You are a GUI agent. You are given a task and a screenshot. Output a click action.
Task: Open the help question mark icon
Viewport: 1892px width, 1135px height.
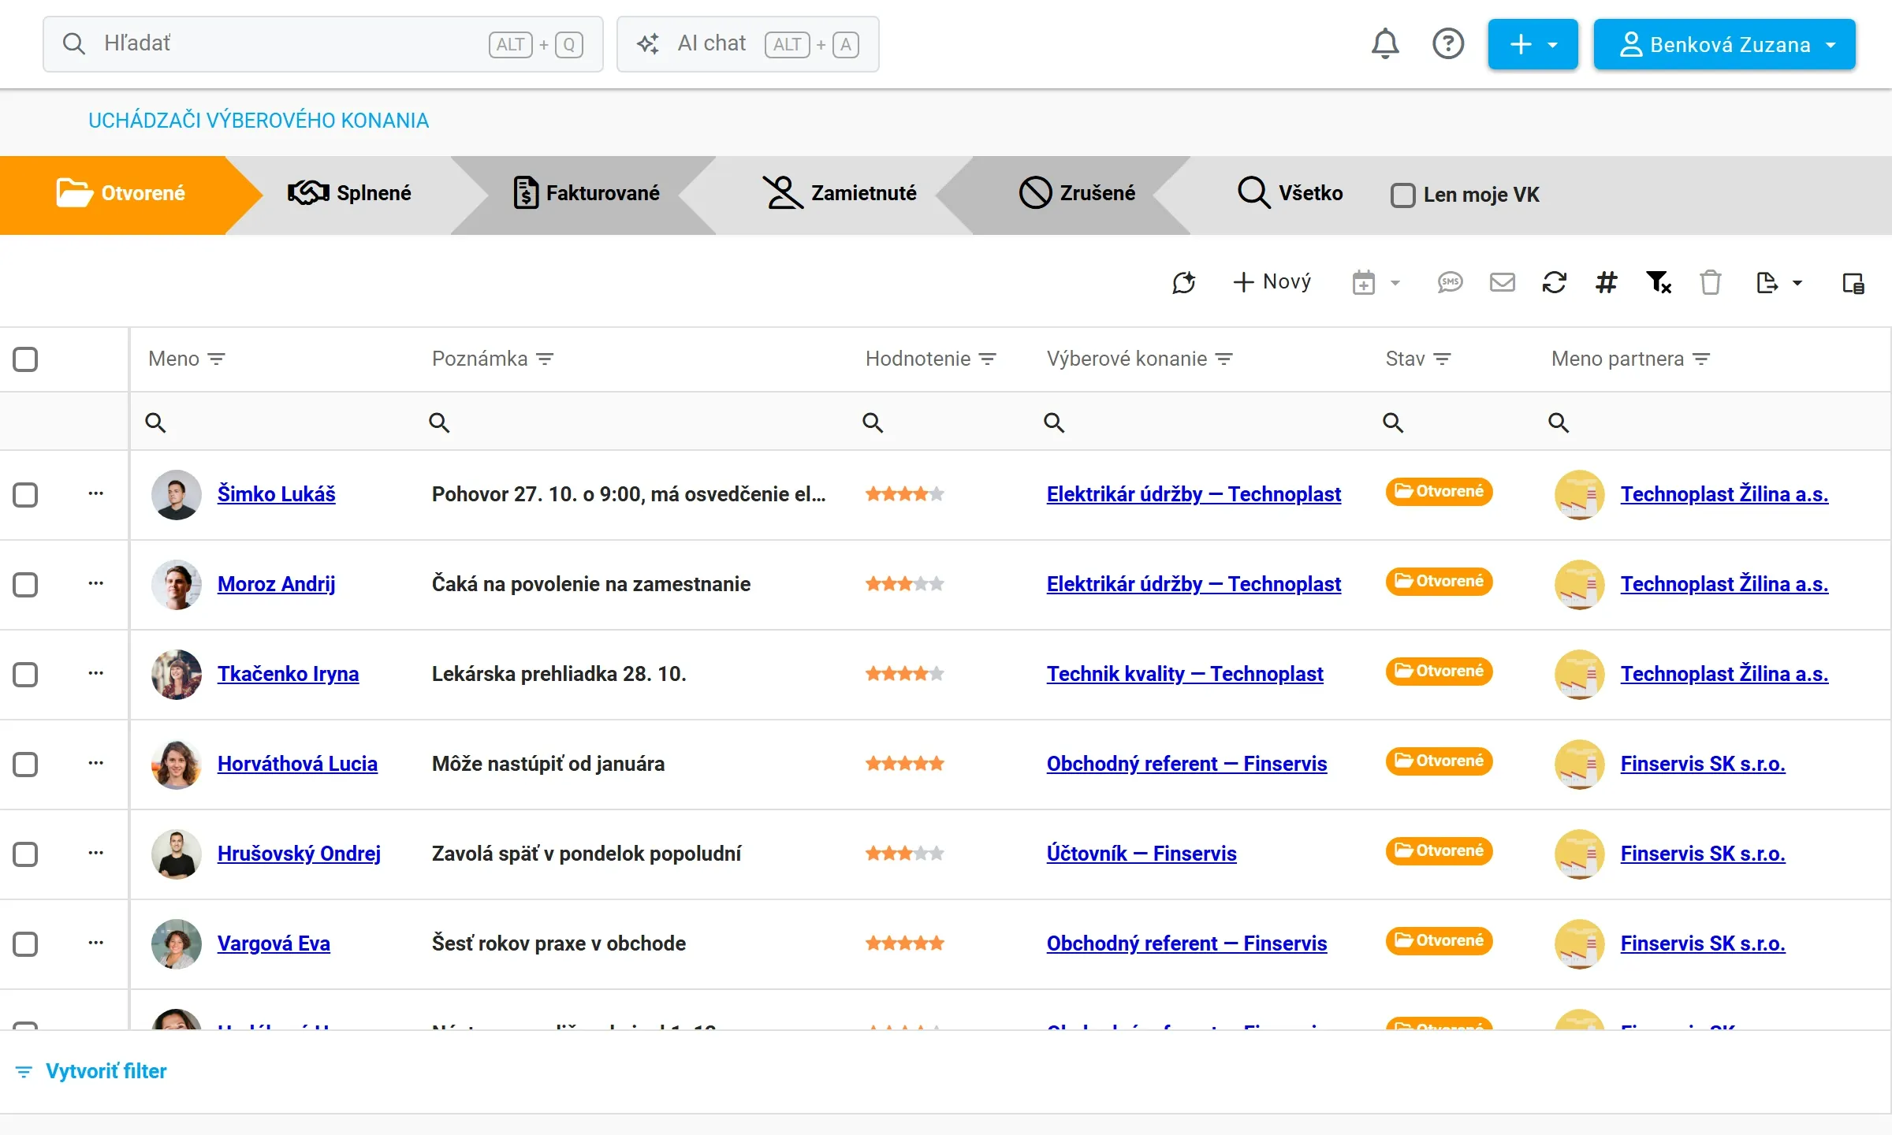[1448, 44]
